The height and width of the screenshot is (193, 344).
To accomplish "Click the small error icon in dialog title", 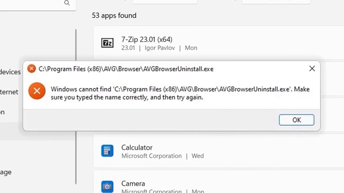I will (x=31, y=69).
